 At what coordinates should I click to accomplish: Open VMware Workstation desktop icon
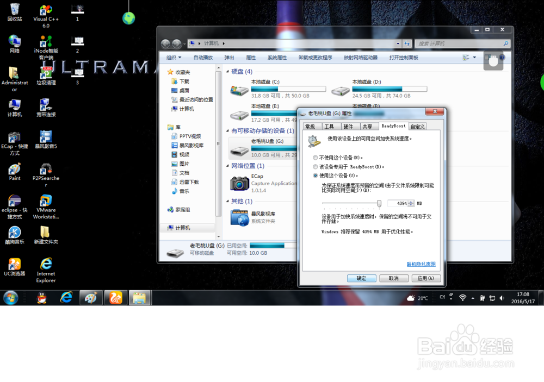[46, 206]
